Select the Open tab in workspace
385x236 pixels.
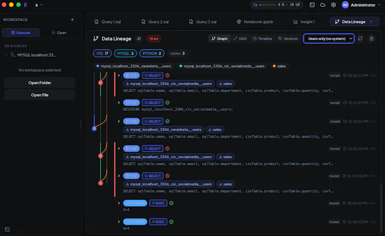point(59,32)
